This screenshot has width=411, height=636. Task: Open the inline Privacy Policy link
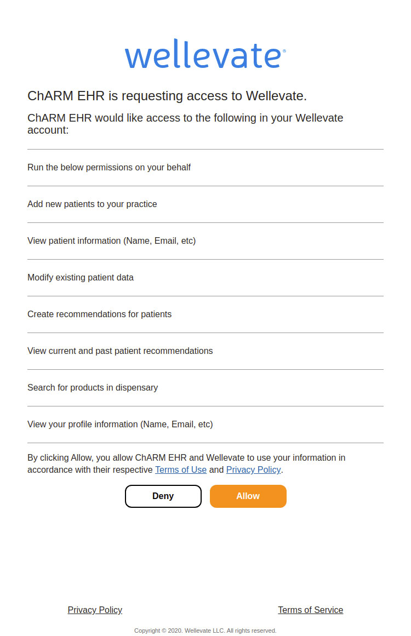[253, 469]
